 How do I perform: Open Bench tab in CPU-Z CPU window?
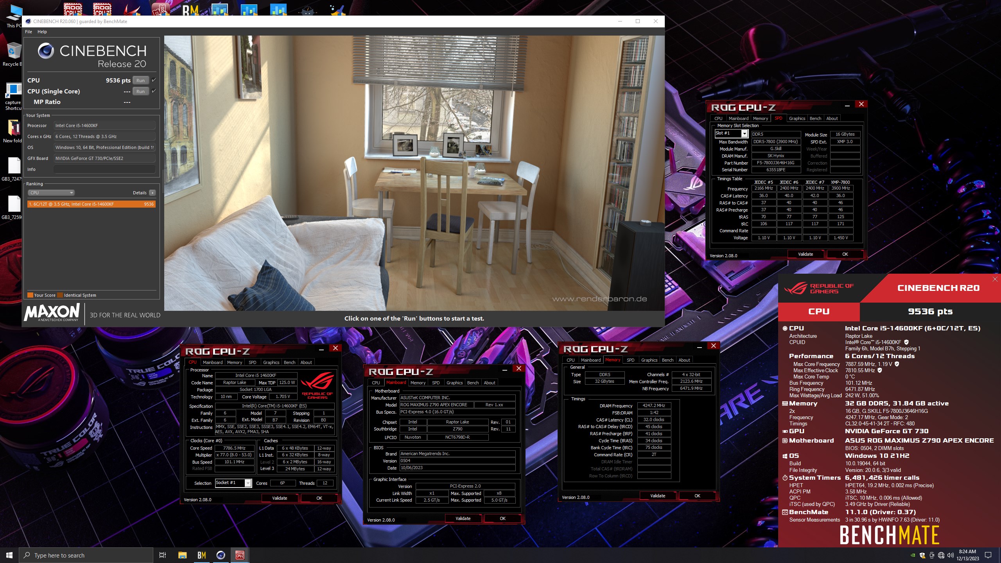click(x=289, y=362)
